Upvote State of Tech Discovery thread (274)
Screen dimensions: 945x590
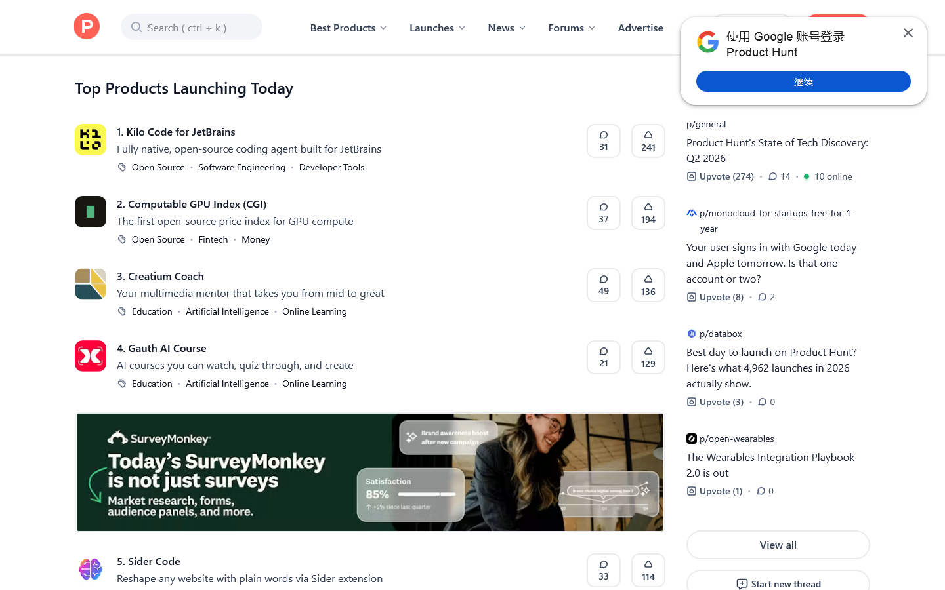[721, 176]
